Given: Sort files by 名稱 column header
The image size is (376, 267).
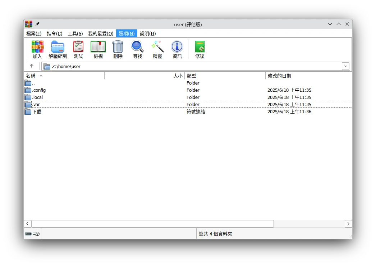Looking at the screenshot, I should click(x=31, y=76).
